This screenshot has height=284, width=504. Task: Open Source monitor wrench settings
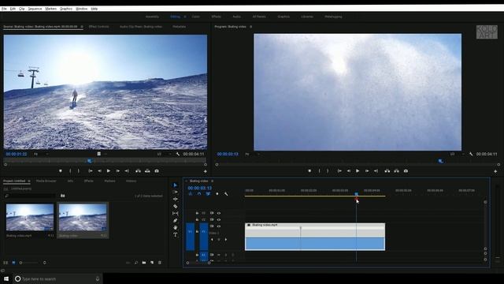coord(178,155)
